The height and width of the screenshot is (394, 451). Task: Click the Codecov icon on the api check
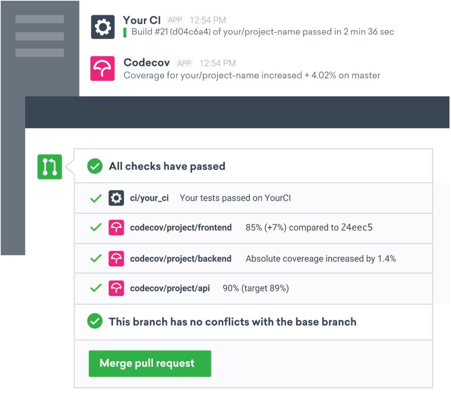coord(117,288)
